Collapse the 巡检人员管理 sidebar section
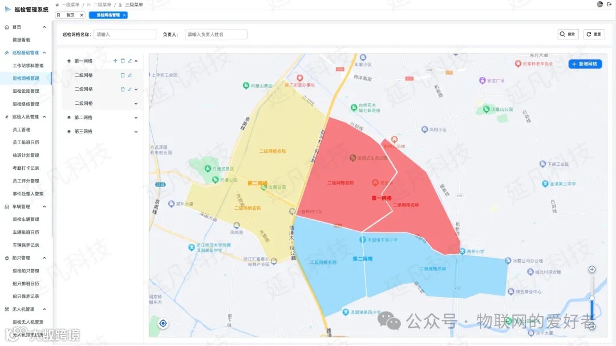Screen dimensions: 616x346 [44, 117]
